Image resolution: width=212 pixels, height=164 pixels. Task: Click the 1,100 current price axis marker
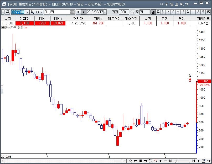pos(204,81)
